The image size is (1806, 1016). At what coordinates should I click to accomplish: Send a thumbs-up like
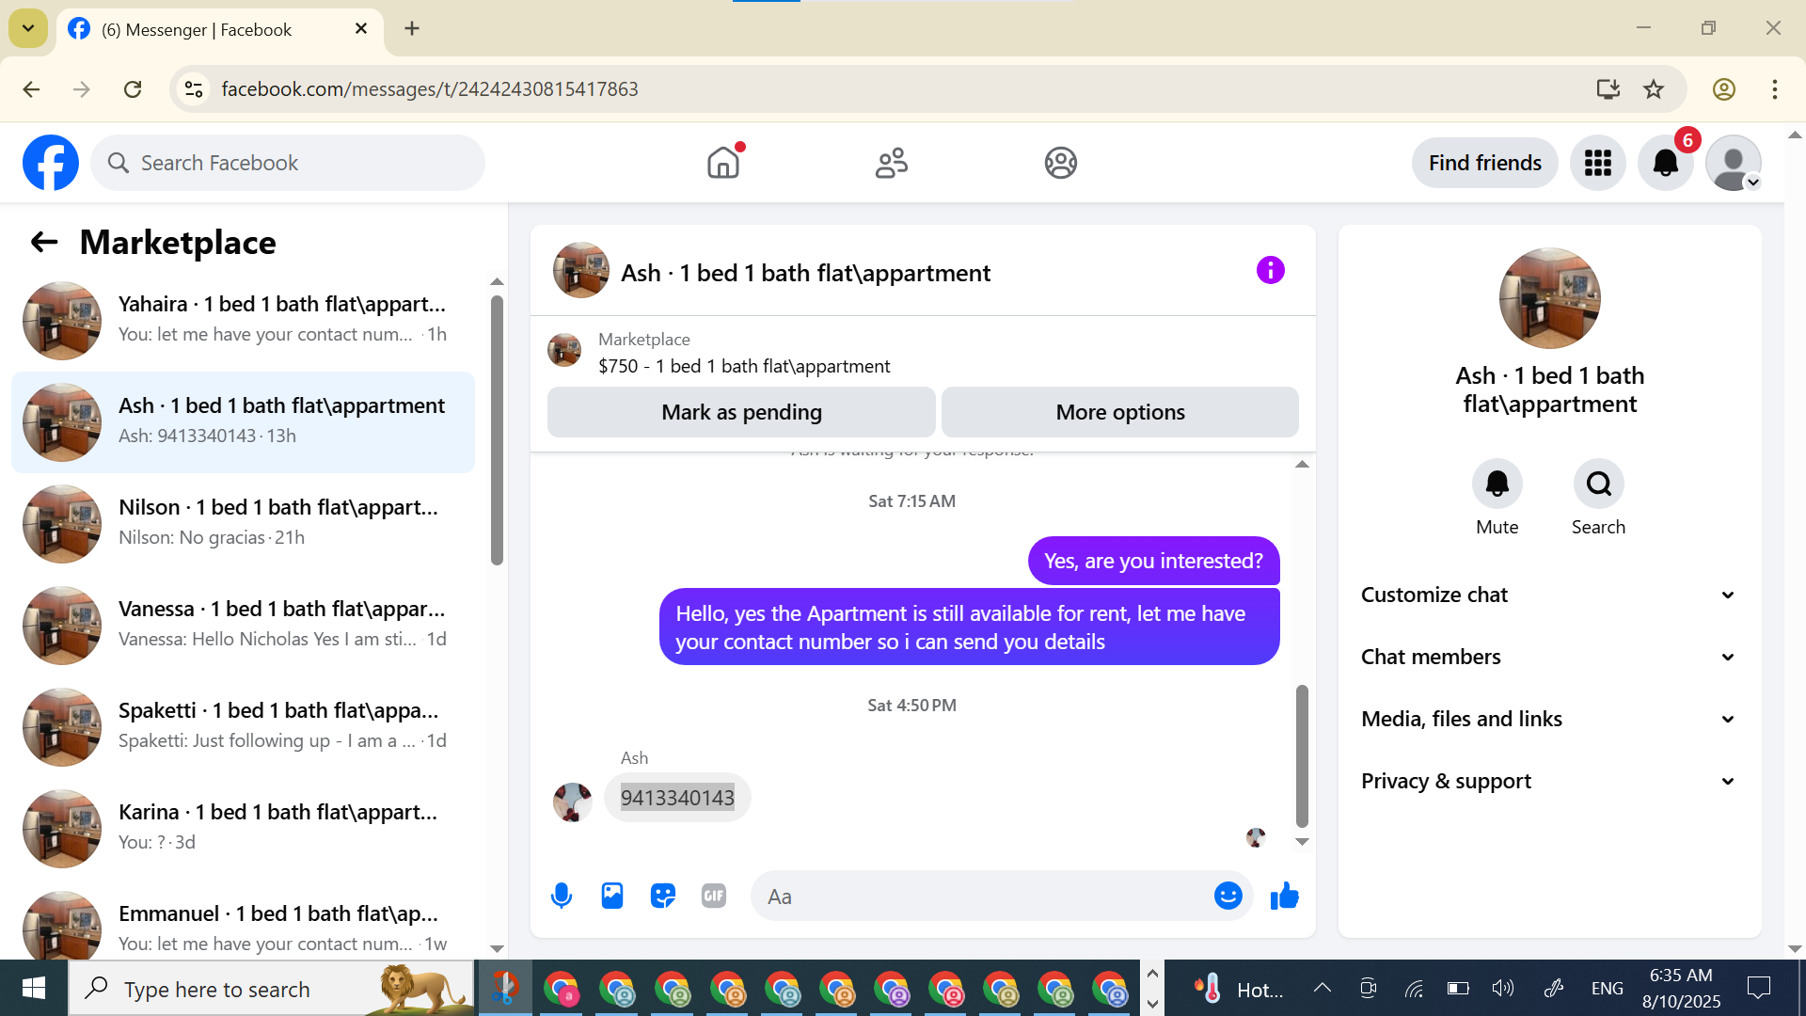click(1284, 896)
